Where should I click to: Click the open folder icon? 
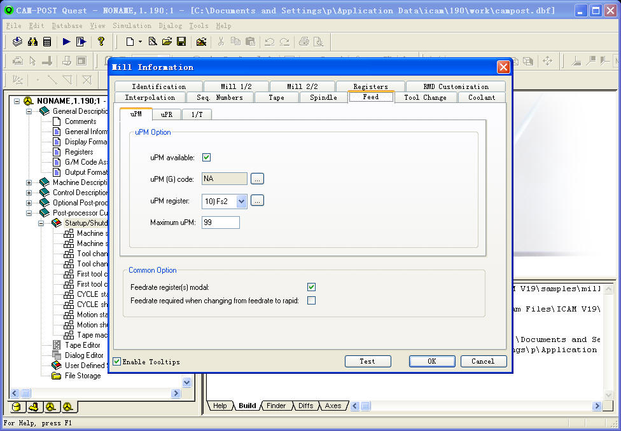[x=167, y=41]
